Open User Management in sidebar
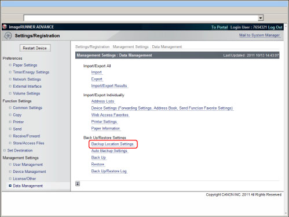Image resolution: width=289 pixels, height=217 pixels. 28,165
